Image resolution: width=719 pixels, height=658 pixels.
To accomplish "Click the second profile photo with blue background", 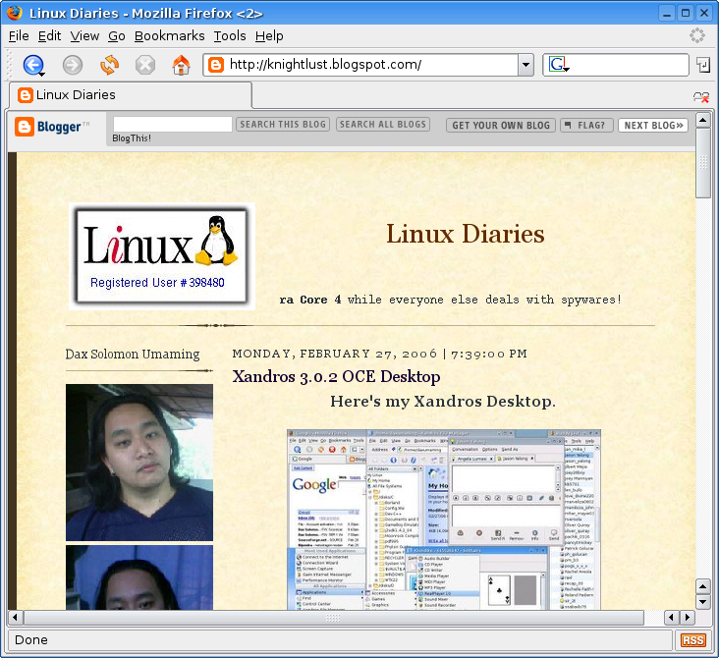I will [139, 577].
